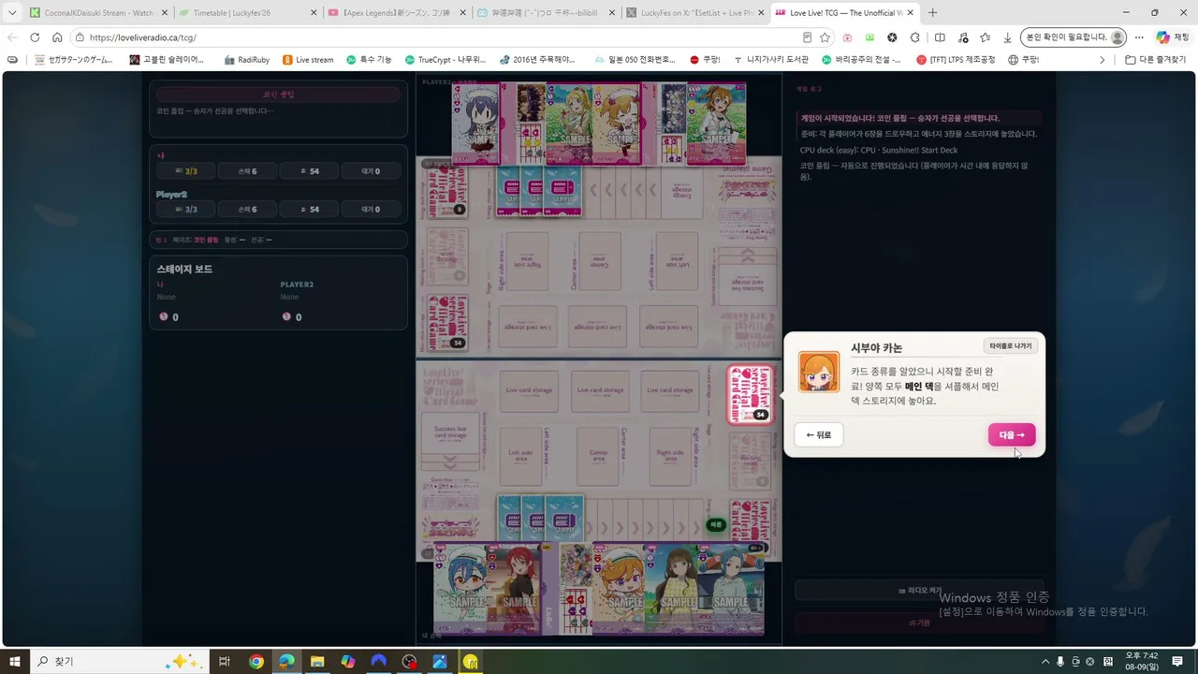Viewport: 1198px width, 674px height.
Task: Click the 본인 확인이 필요합니다 profile button
Action: pos(1074,37)
